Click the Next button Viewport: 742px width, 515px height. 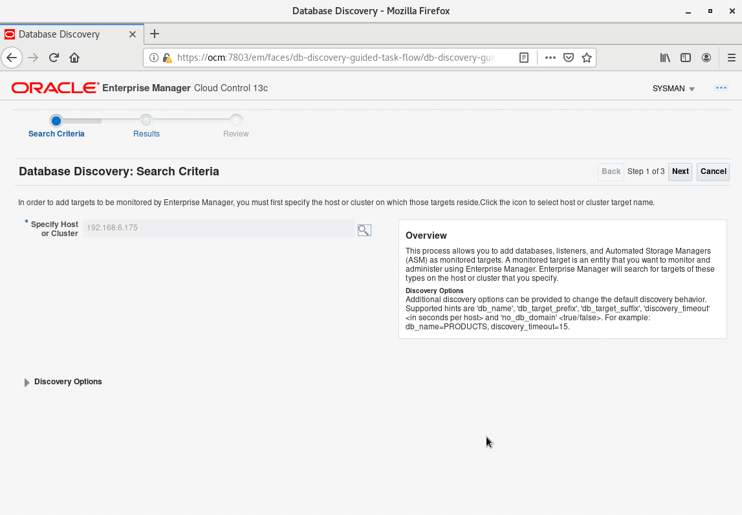point(680,171)
